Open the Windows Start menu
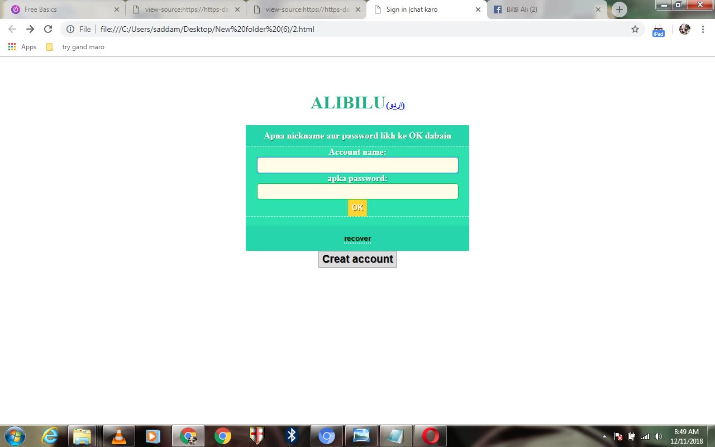Viewport: 715px width, 447px height. click(x=15, y=436)
